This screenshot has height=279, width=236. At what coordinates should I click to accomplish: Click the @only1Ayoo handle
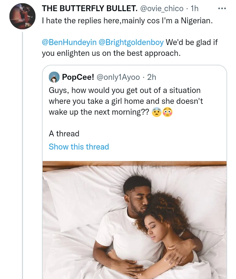tap(118, 77)
